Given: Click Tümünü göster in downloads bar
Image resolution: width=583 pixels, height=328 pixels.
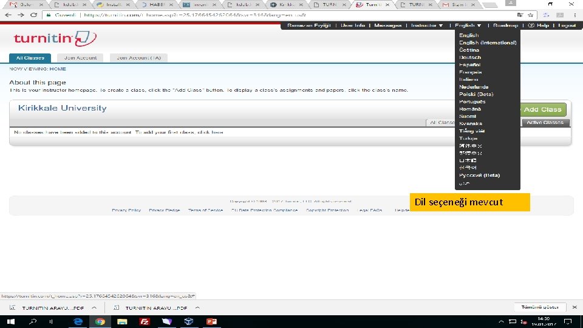Looking at the screenshot, I should (540, 307).
